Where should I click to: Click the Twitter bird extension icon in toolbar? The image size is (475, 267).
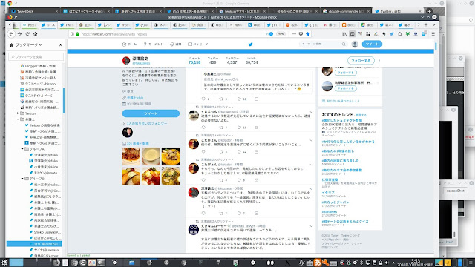click(x=392, y=34)
